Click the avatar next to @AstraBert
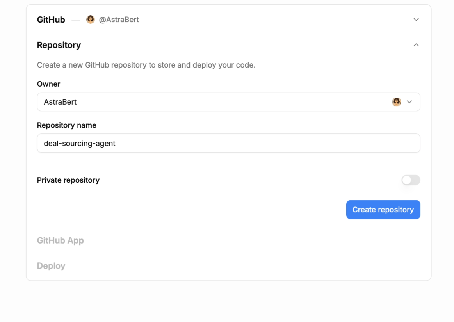 coord(90,20)
